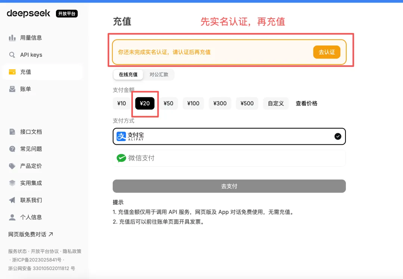403x279 pixels.
Task: Click the 充值 page heading
Action: tap(122, 22)
